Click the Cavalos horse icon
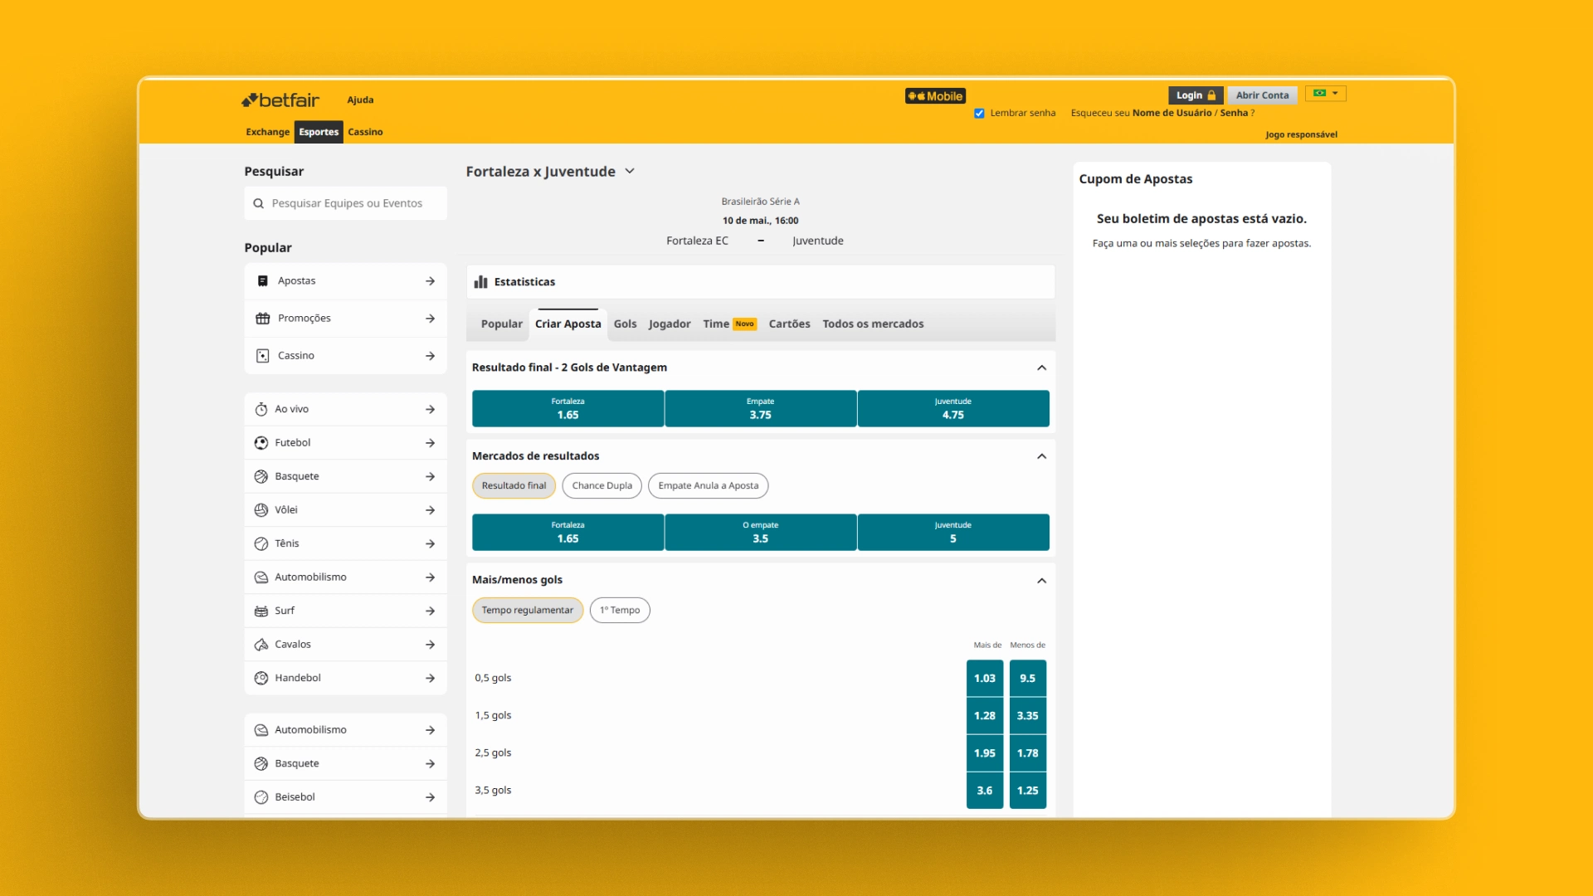This screenshot has width=1593, height=896. click(x=261, y=645)
